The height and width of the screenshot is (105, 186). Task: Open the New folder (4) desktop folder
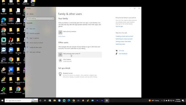[x=18, y=51]
